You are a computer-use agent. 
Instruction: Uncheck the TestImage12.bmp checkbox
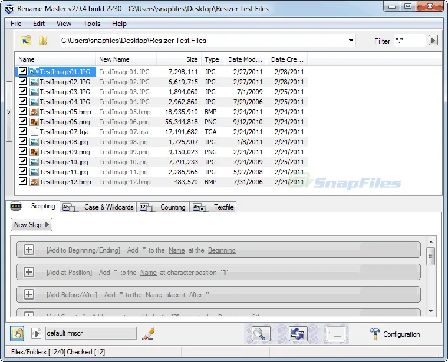pos(22,181)
